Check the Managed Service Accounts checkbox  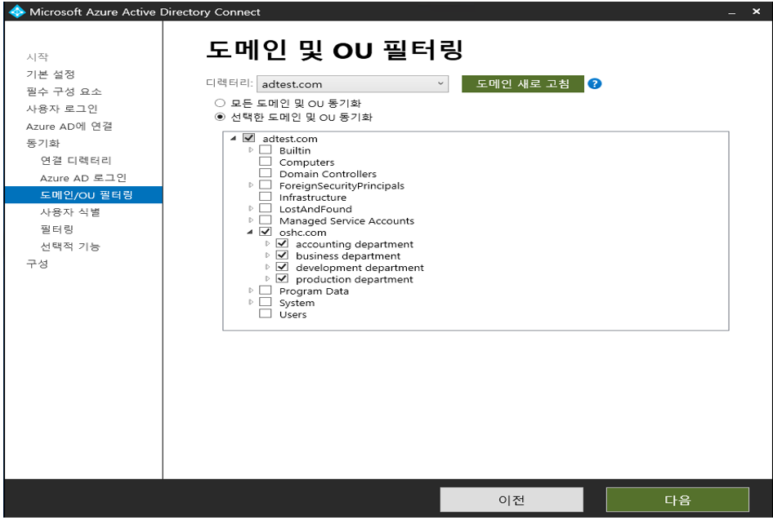[266, 220]
